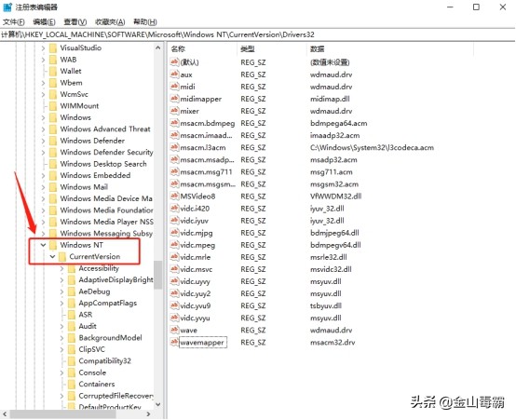516x420 pixels.
Task: Click the msacm.msg711 value string icon
Action: click(x=174, y=171)
